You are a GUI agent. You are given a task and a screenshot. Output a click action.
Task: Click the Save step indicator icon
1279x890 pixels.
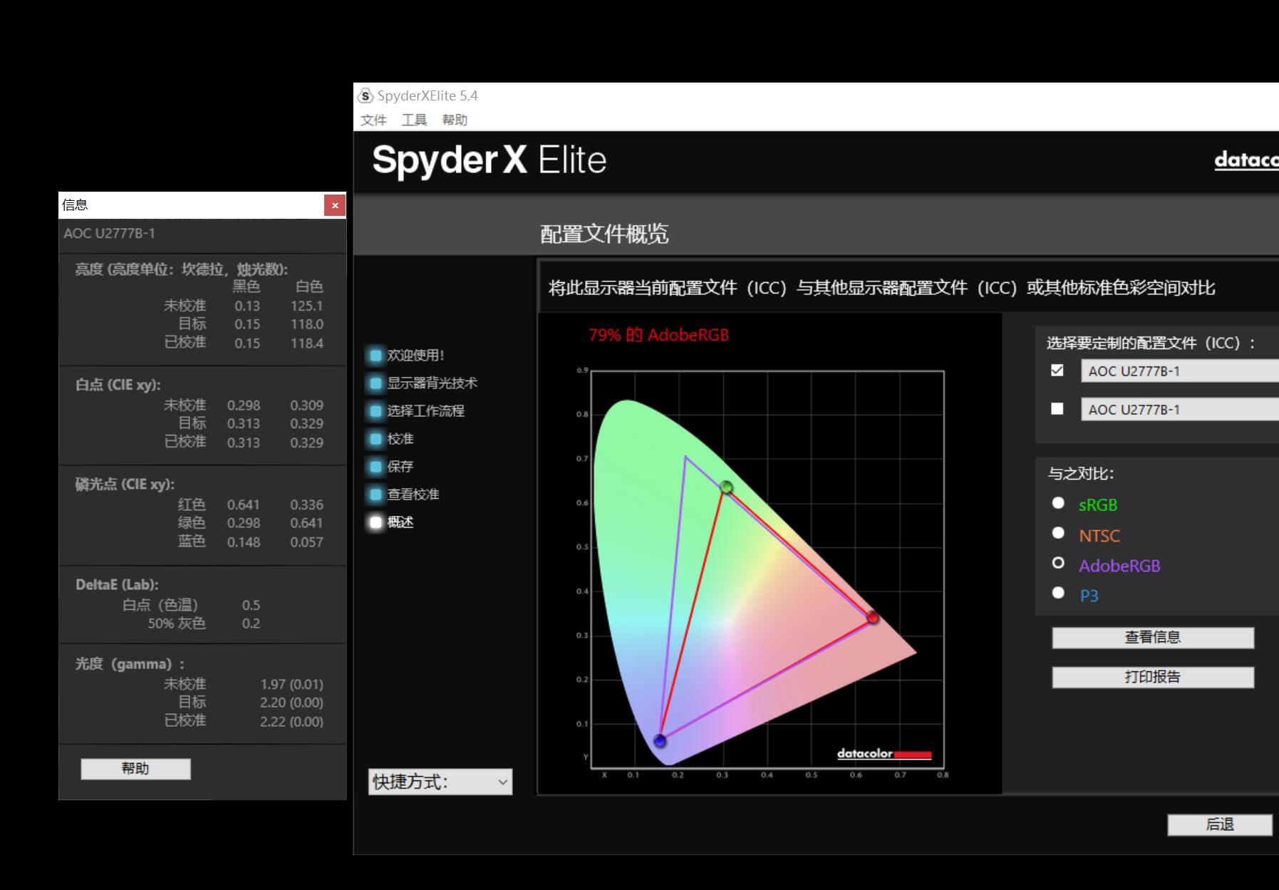376,467
